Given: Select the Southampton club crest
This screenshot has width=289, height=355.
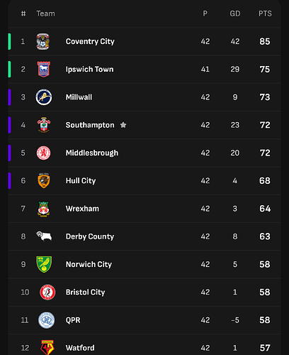Looking at the screenshot, I should pyautogui.click(x=44, y=125).
